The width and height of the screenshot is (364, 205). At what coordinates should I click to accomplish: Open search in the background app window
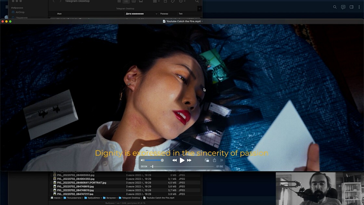335,7
